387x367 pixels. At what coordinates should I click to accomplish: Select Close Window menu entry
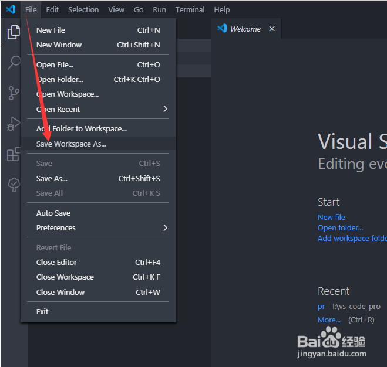(x=98, y=292)
